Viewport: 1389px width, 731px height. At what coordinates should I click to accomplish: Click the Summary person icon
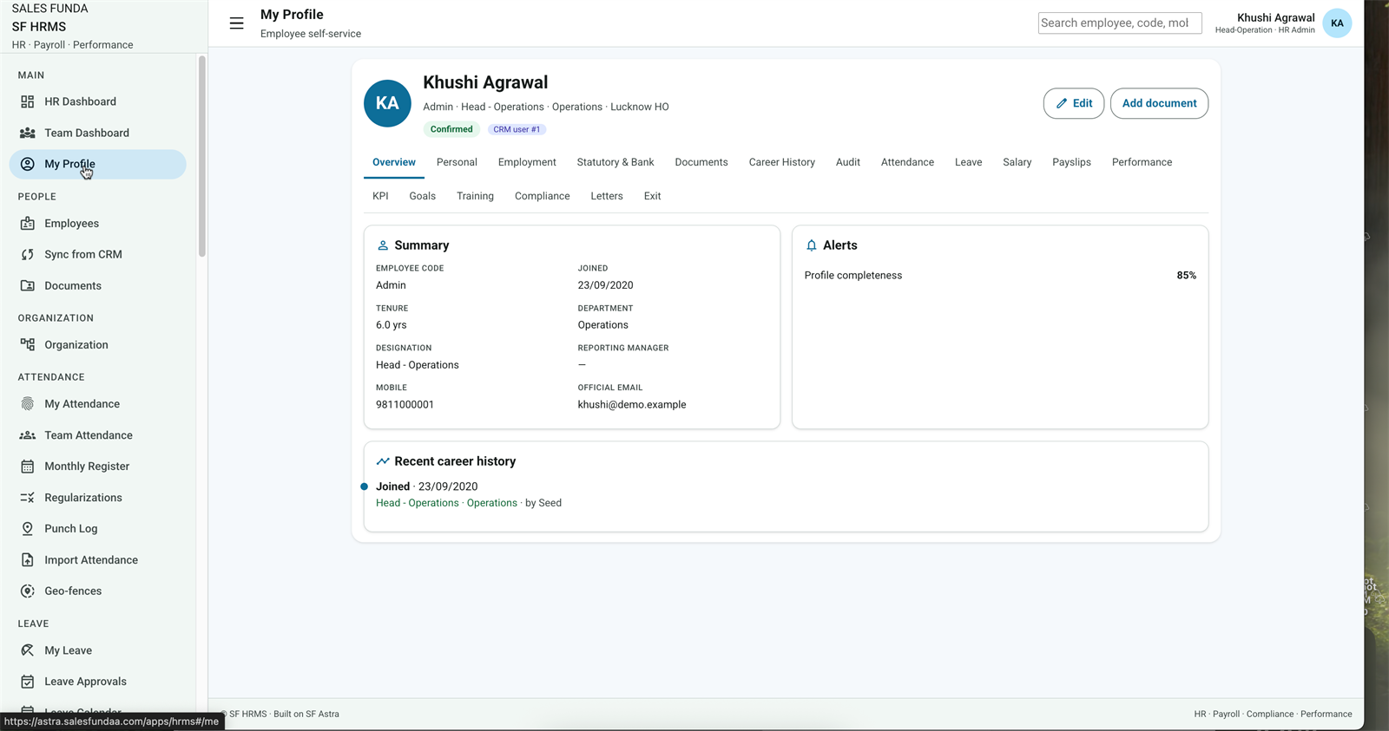pos(383,245)
